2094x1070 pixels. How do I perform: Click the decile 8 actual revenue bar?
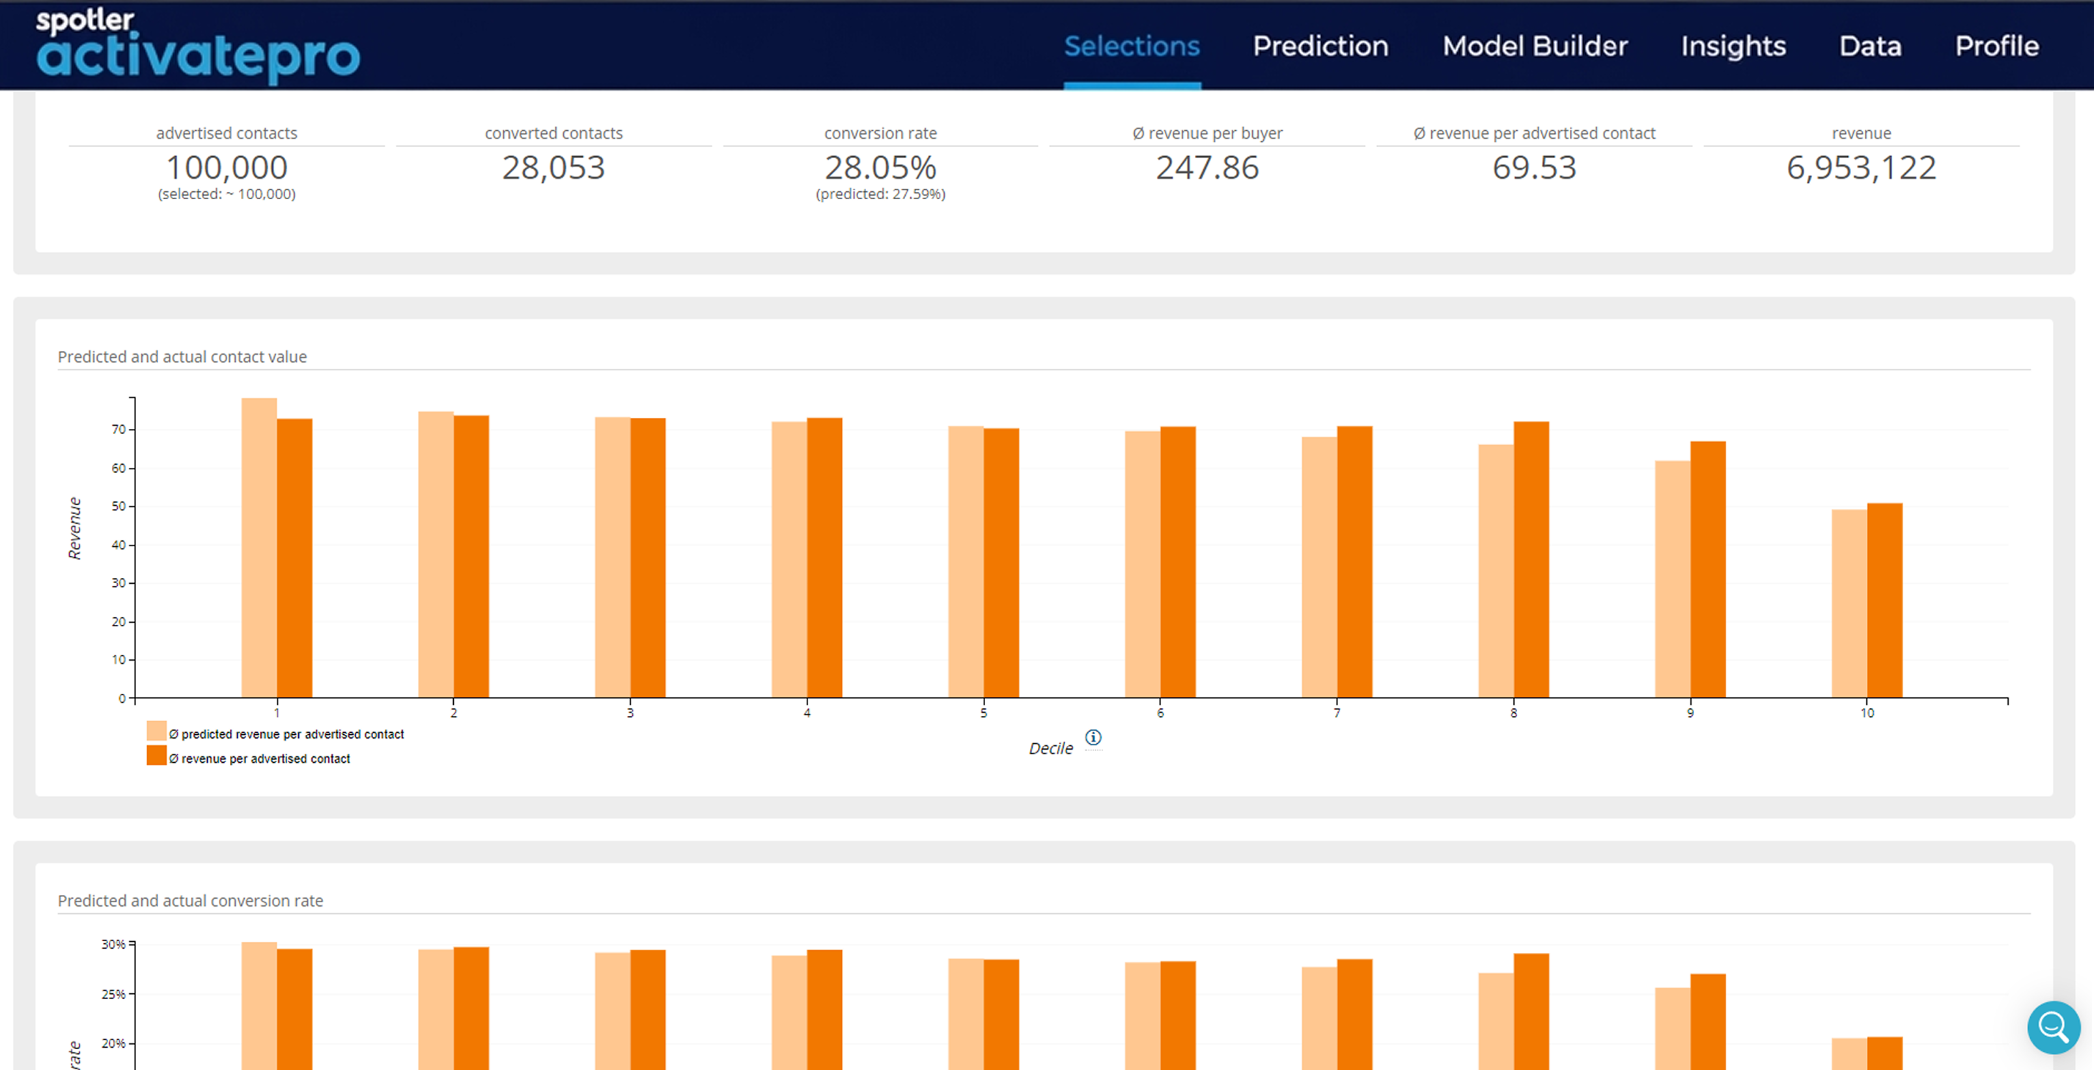(1531, 559)
